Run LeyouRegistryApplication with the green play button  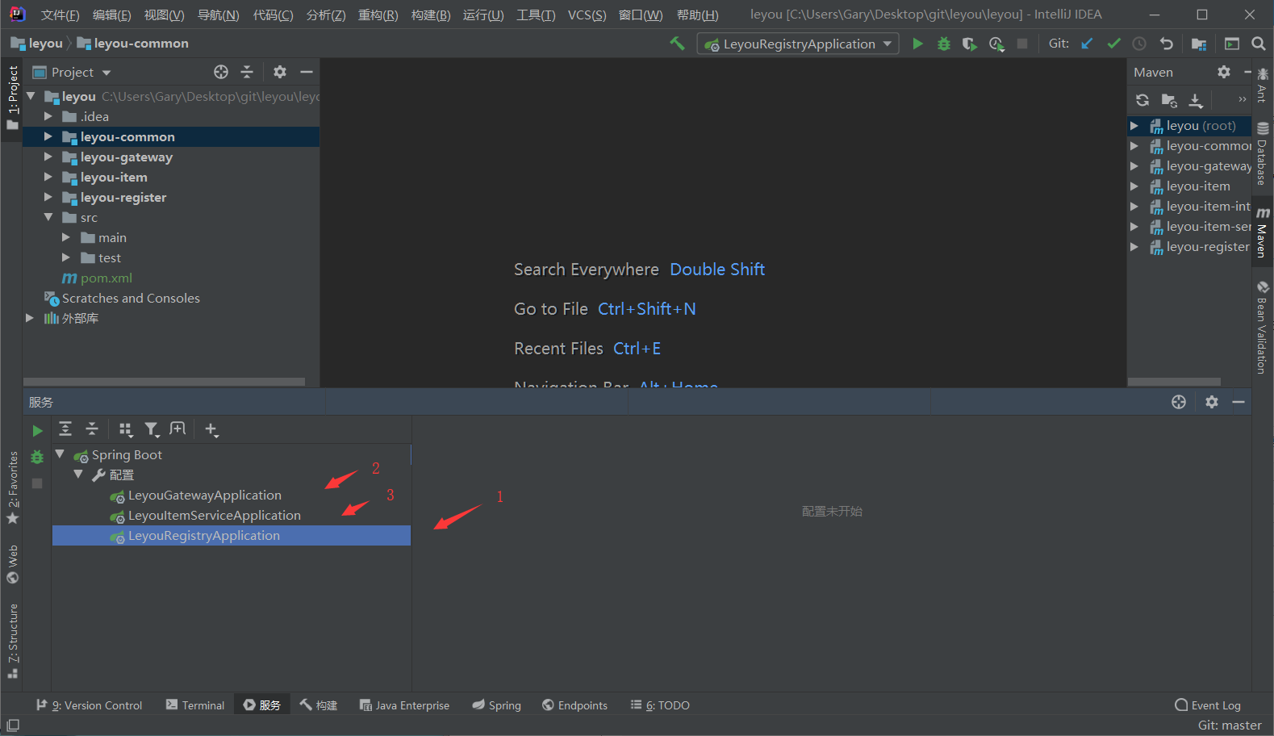(917, 44)
